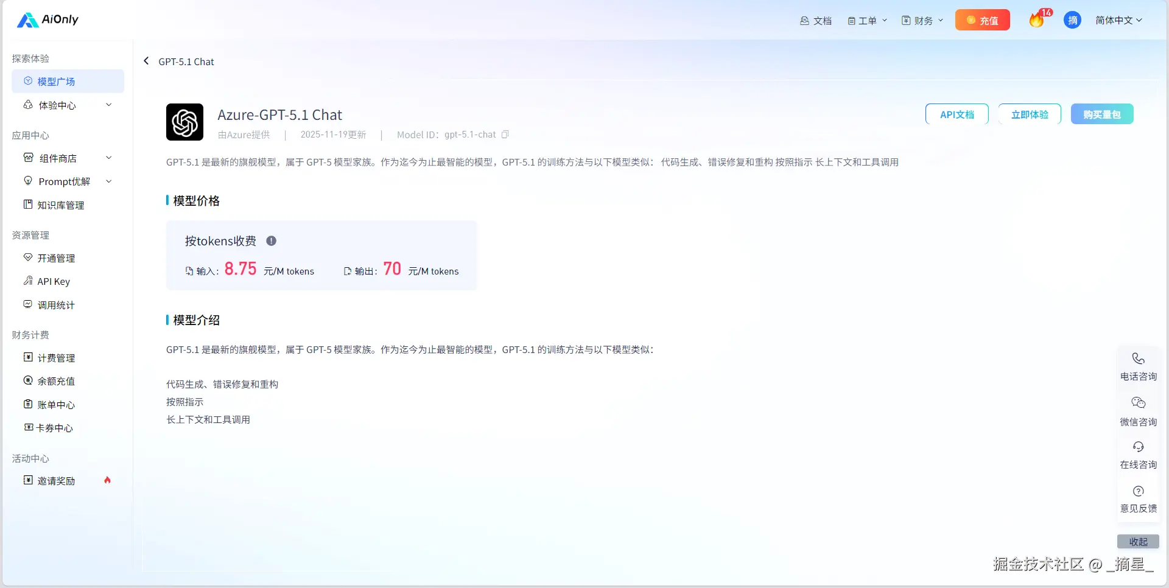The width and height of the screenshot is (1169, 588).
Task: Click the AiOnly logo
Action: pos(47,20)
